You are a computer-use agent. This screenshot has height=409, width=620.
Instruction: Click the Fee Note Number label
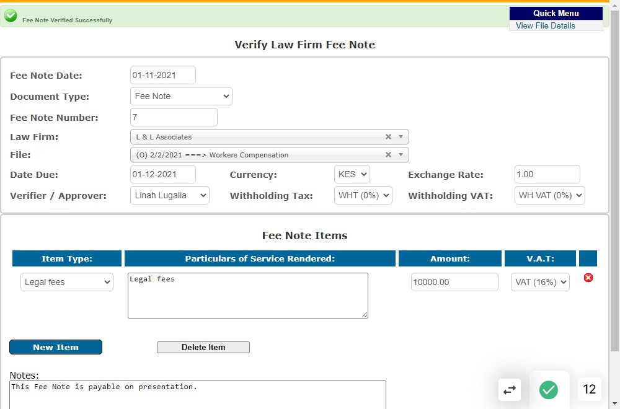54,118
